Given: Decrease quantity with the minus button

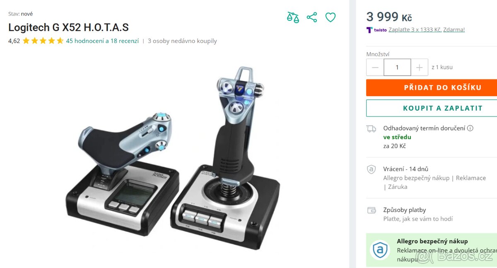Looking at the screenshot, I should (375, 67).
